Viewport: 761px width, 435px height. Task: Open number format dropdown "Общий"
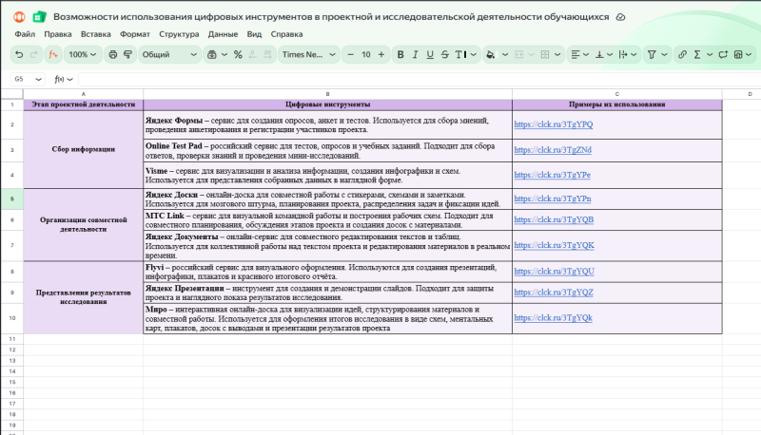pyautogui.click(x=169, y=55)
